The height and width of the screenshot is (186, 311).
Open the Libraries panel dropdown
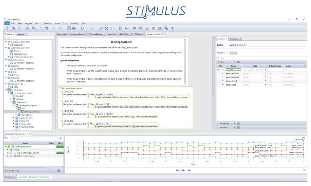[x=26, y=34]
